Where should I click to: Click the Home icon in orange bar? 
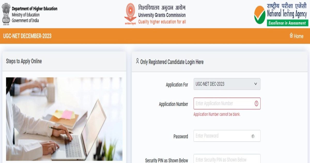291,35
